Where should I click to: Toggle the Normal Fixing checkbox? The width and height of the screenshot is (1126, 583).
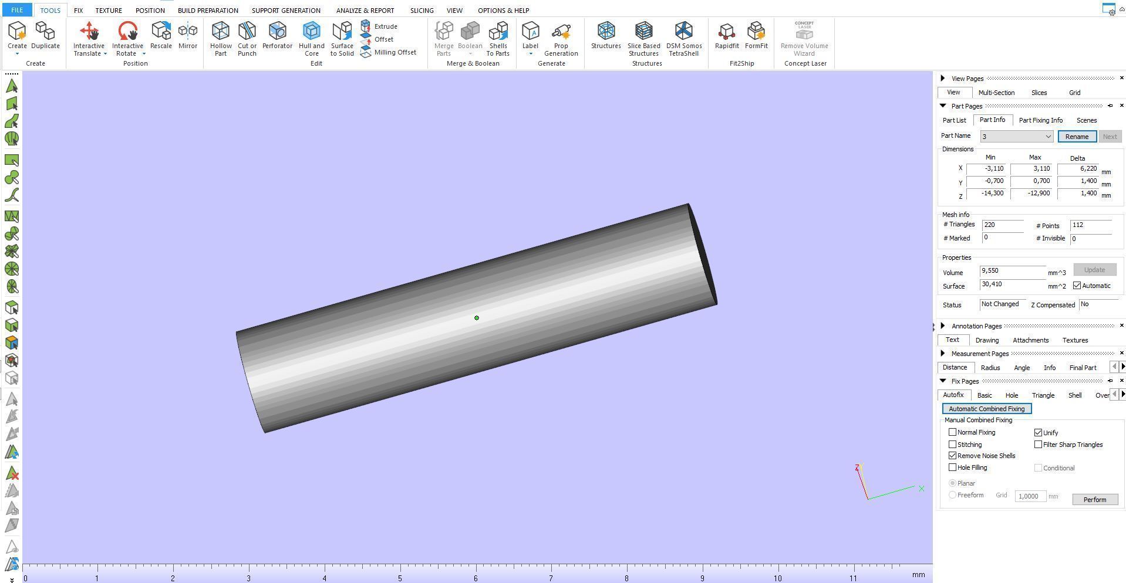[x=952, y=432]
